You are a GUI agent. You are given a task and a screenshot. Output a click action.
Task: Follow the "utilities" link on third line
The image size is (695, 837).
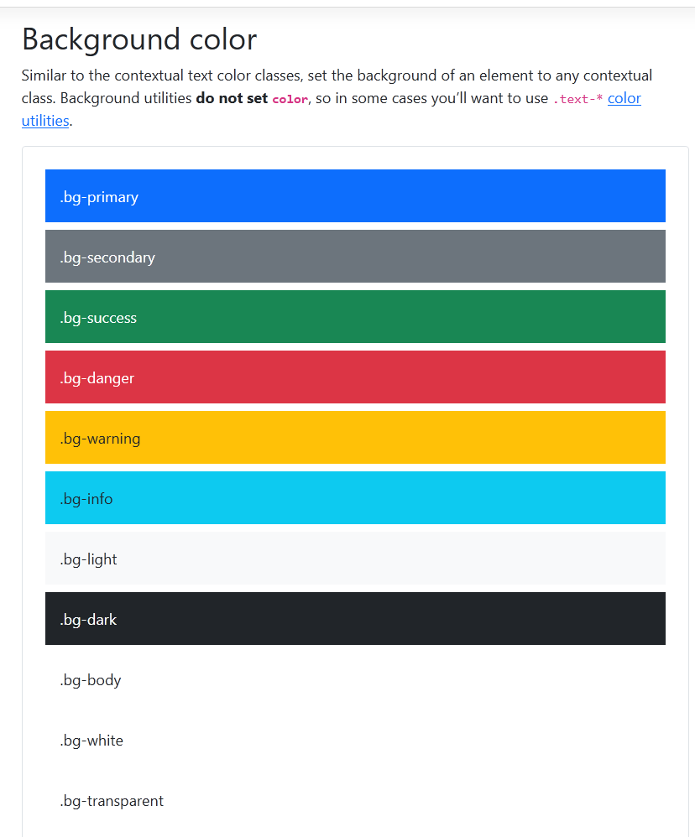pos(45,121)
